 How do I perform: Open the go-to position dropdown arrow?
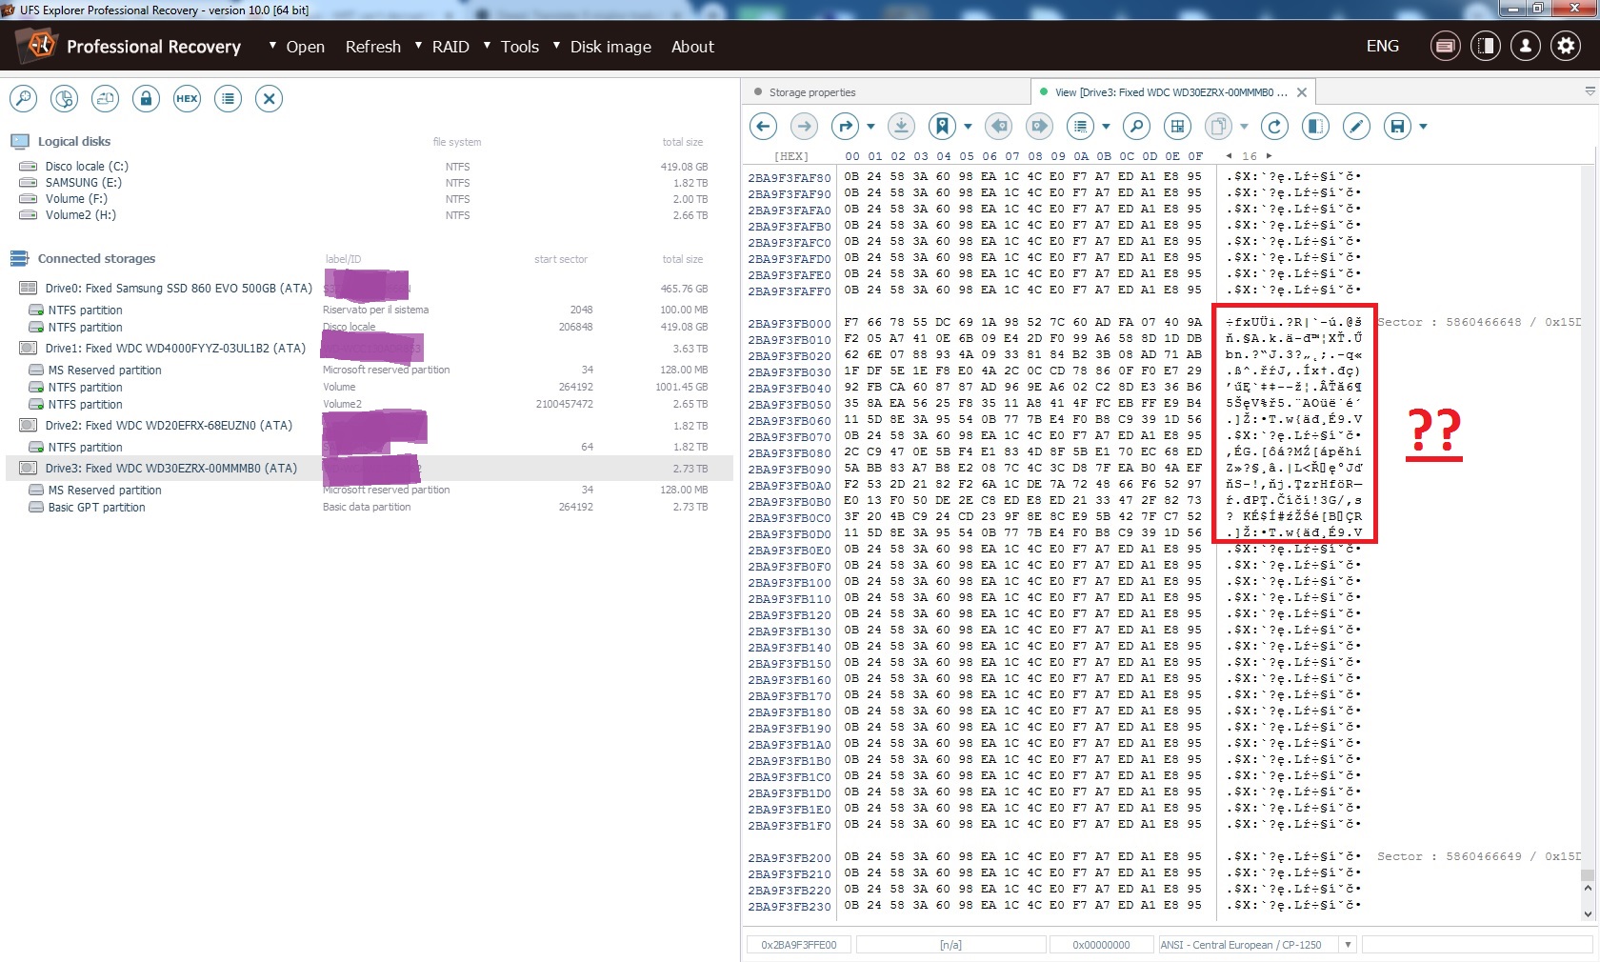pyautogui.click(x=870, y=126)
